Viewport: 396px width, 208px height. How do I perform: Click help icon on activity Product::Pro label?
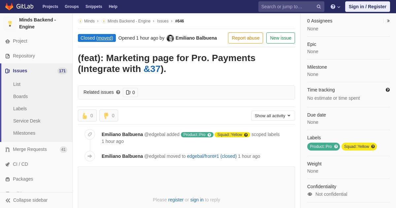tap(209, 135)
